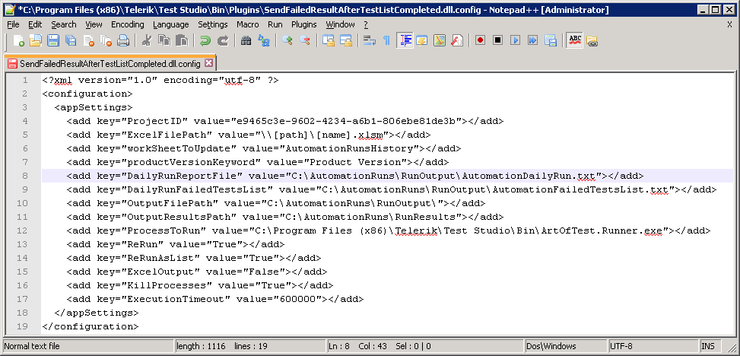Toggle synchronized horizontal scrolling icon

(345, 40)
